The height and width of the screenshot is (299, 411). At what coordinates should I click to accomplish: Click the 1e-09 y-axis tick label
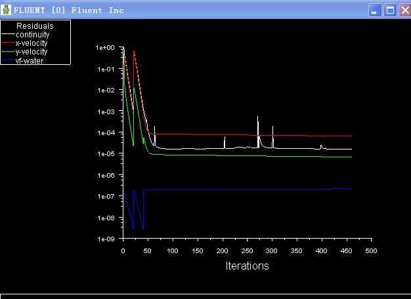105,239
